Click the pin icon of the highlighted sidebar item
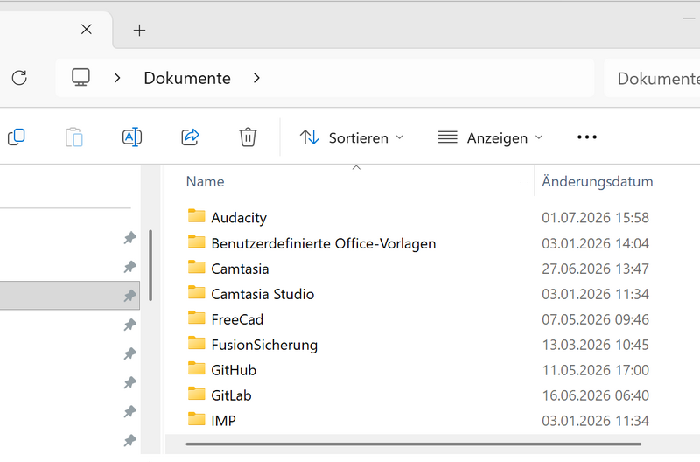Screen dimensions: 700x462 129,296
